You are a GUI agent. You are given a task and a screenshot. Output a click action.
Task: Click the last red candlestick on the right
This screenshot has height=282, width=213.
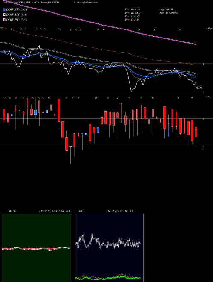[x=196, y=132]
